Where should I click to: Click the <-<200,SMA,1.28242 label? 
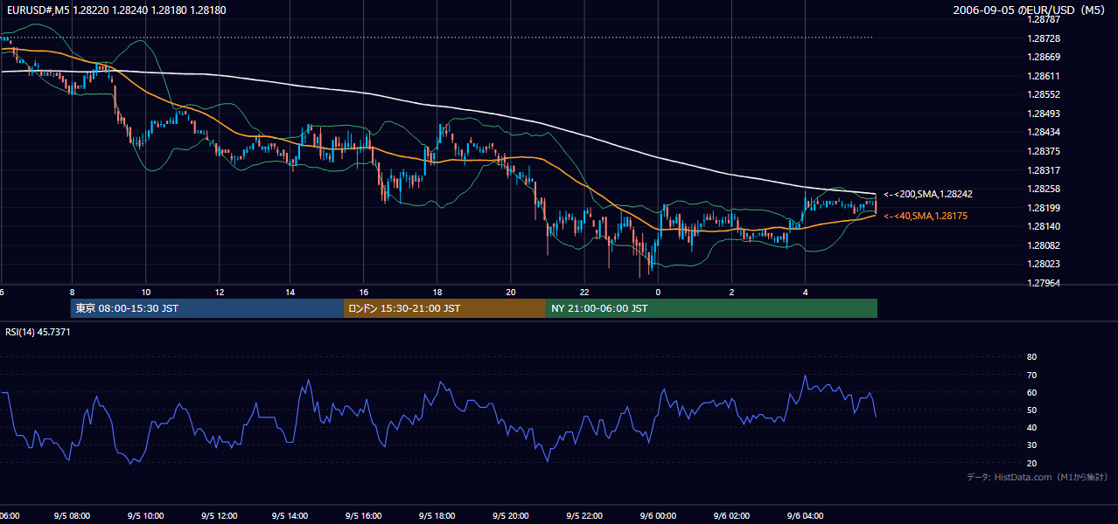(x=928, y=194)
